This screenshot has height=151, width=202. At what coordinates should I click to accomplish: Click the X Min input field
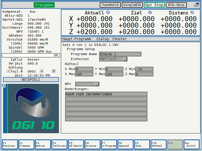tap(84, 69)
